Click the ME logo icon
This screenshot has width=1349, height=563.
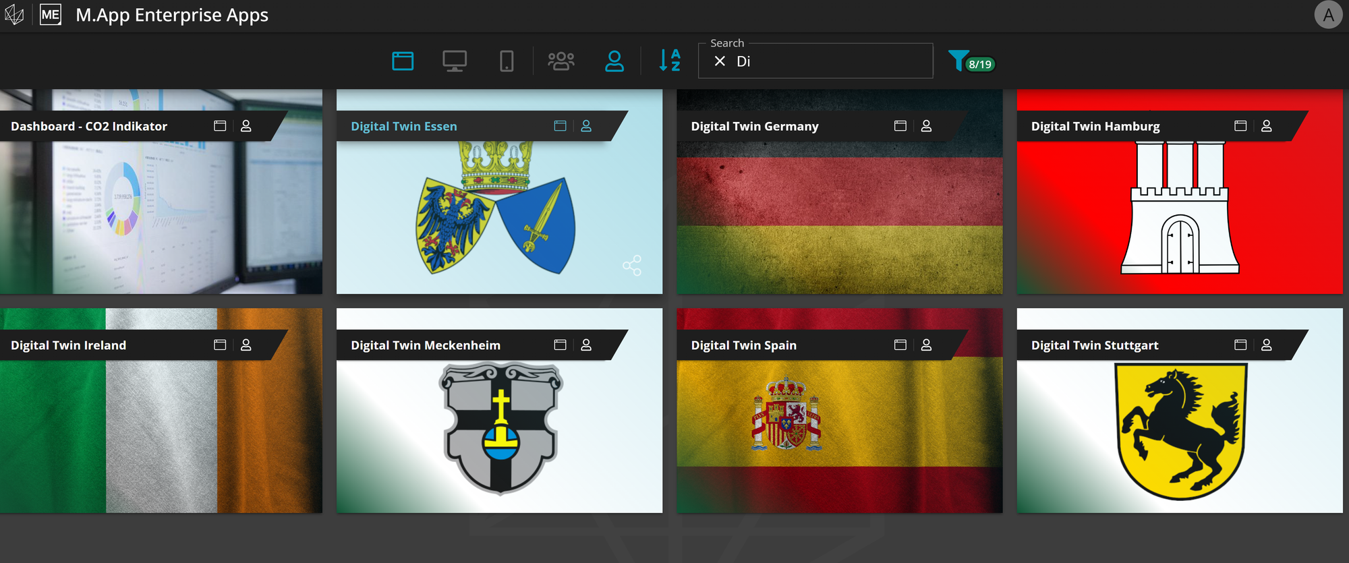click(51, 15)
